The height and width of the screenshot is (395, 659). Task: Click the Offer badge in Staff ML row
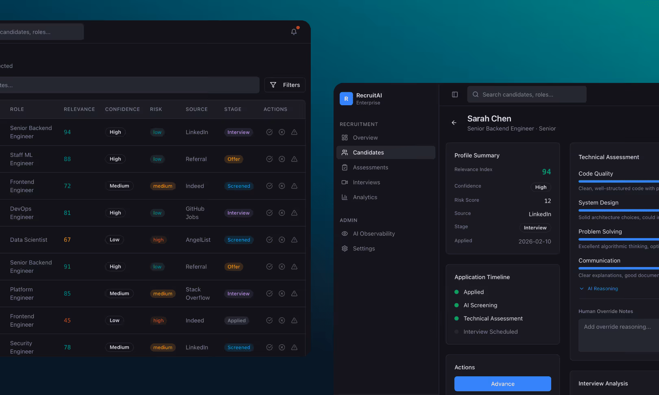click(234, 159)
